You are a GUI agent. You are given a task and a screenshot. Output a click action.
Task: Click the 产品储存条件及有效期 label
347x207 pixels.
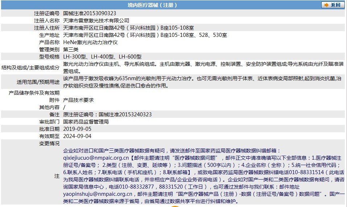tap(34, 93)
